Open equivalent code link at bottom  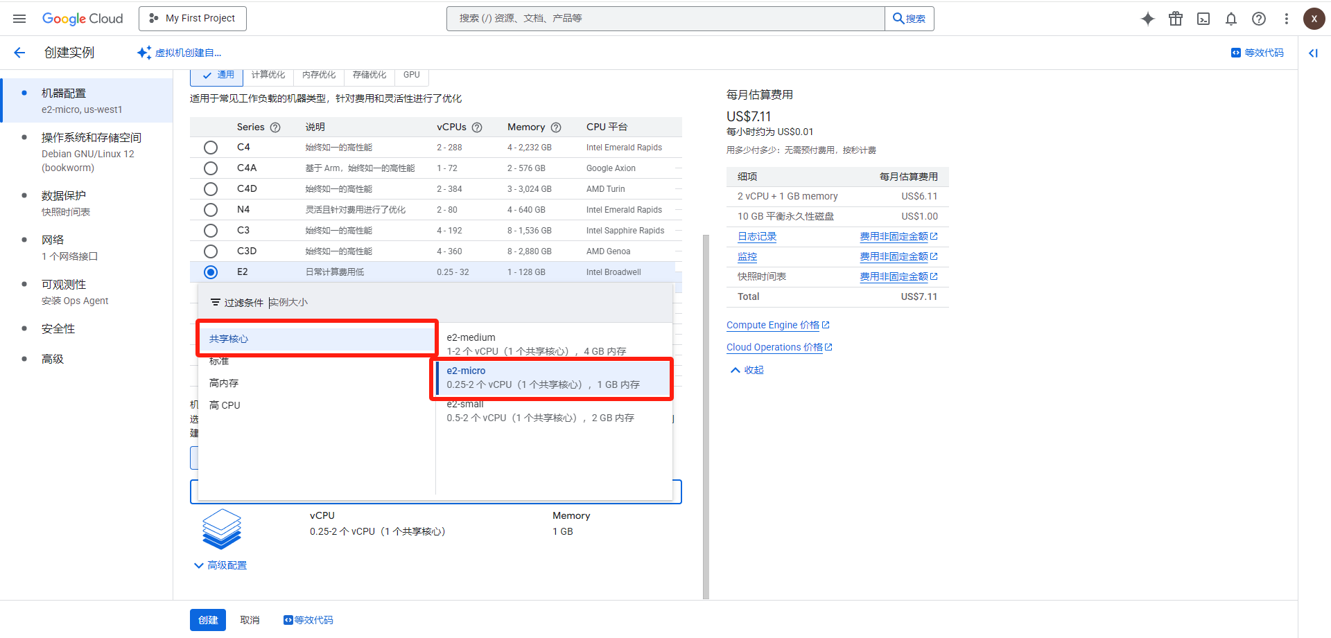308,620
